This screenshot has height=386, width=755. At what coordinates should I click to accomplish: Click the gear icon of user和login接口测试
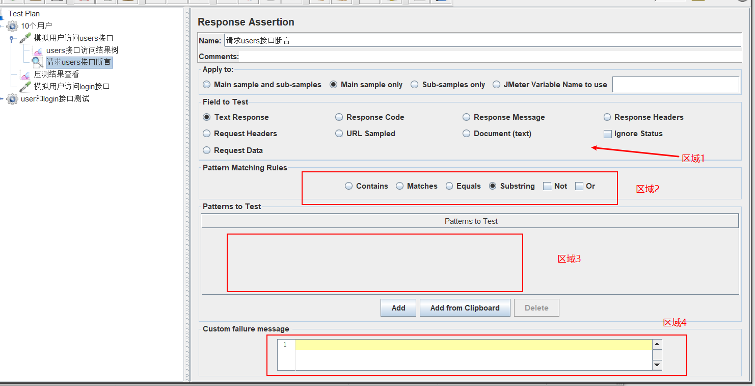(12, 99)
